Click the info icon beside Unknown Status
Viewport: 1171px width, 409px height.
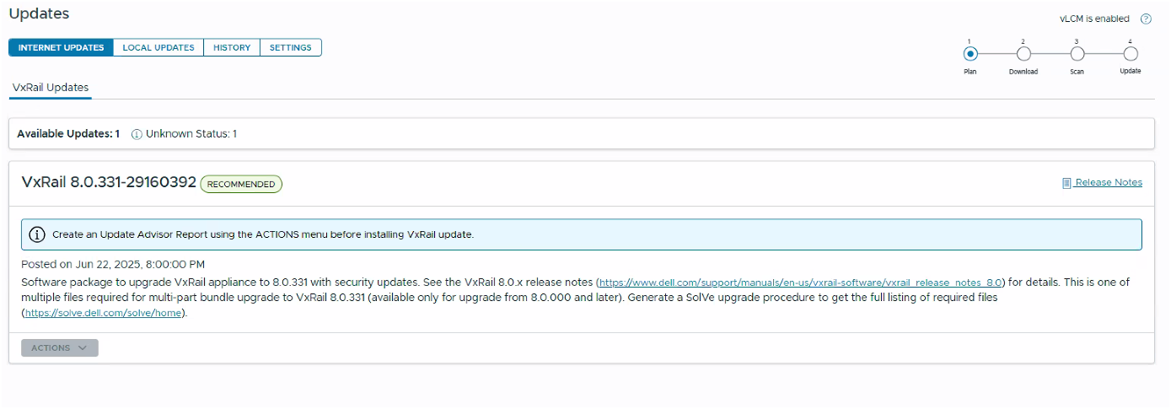pyautogui.click(x=137, y=134)
